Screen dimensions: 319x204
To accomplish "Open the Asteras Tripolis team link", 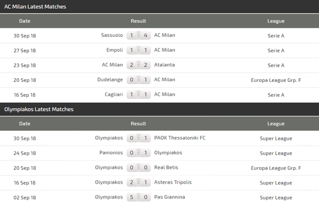I will pos(173,182).
